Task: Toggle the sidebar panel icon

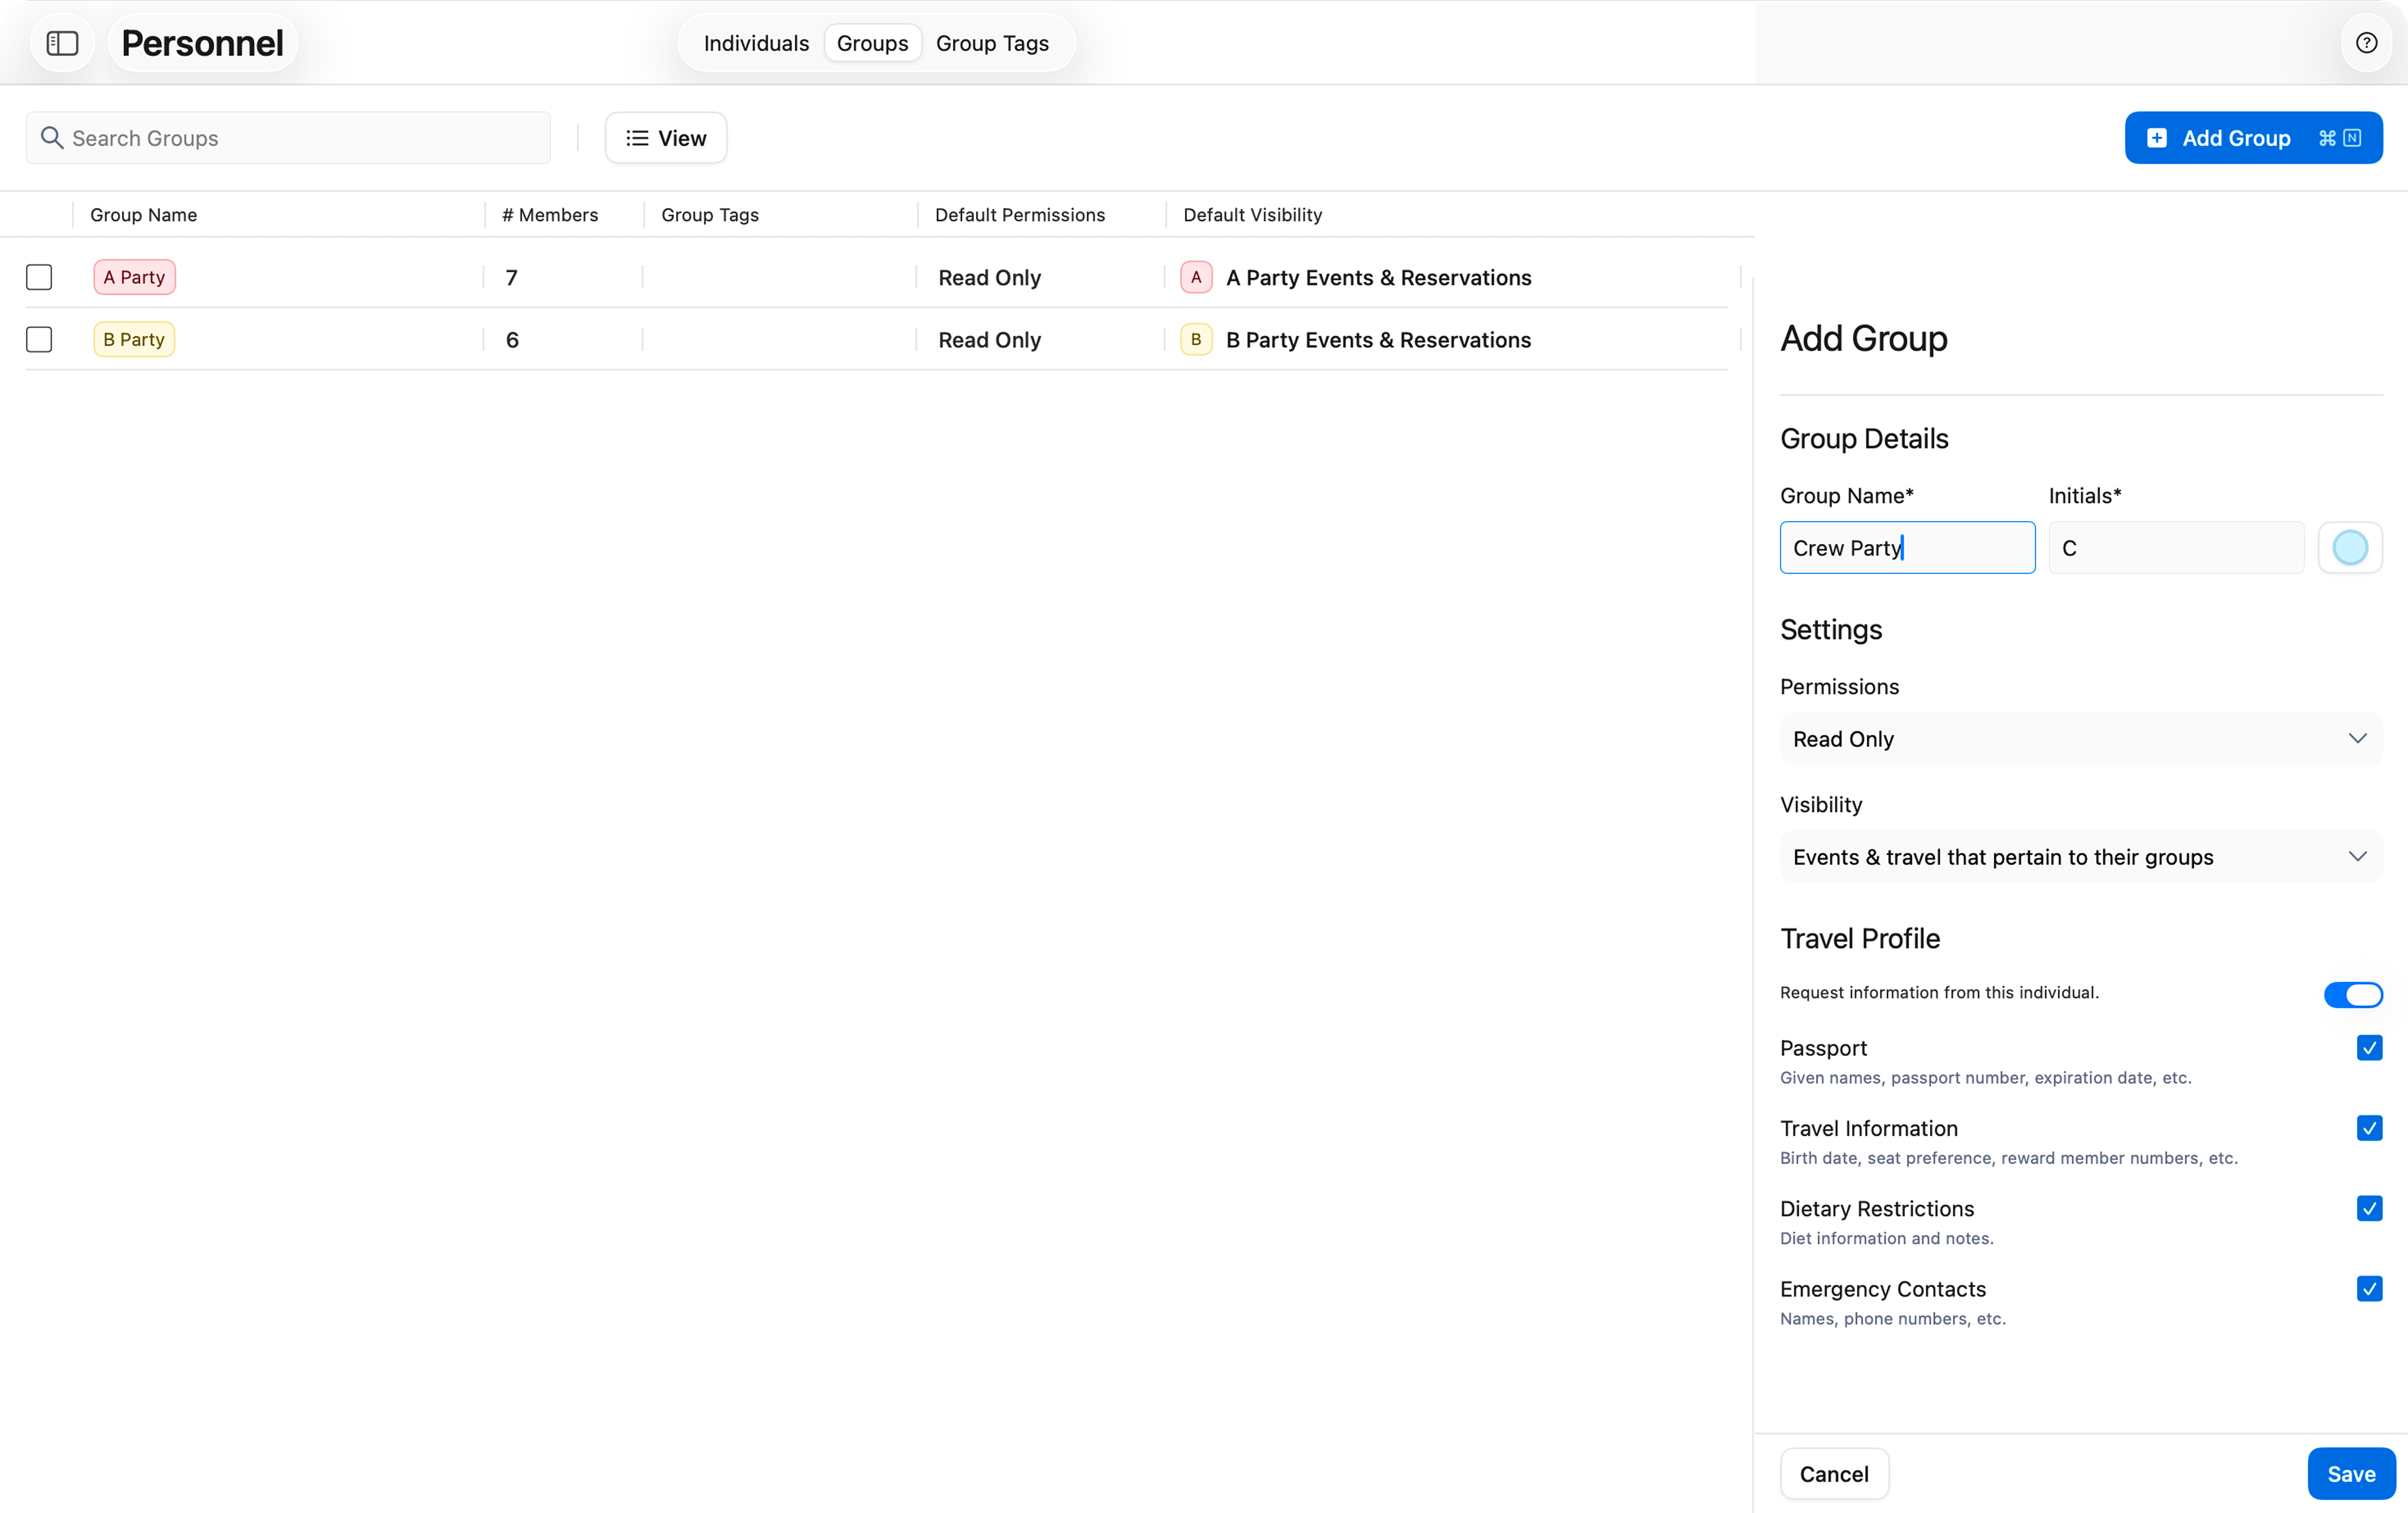Action: tap(62, 43)
